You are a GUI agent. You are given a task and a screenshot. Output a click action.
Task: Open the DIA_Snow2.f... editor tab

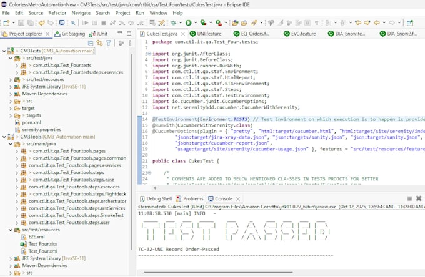[399, 34]
